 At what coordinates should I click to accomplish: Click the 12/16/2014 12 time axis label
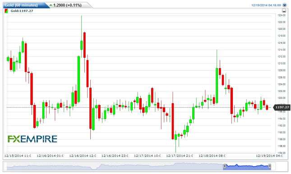[x=83, y=156]
